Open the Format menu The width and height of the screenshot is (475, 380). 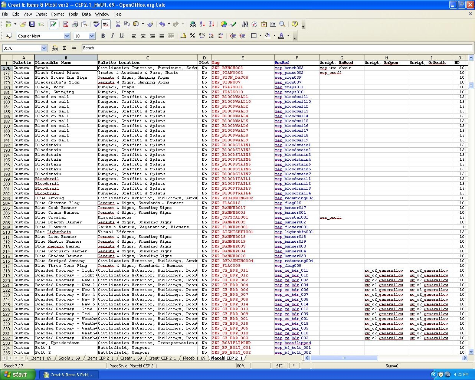click(57, 14)
